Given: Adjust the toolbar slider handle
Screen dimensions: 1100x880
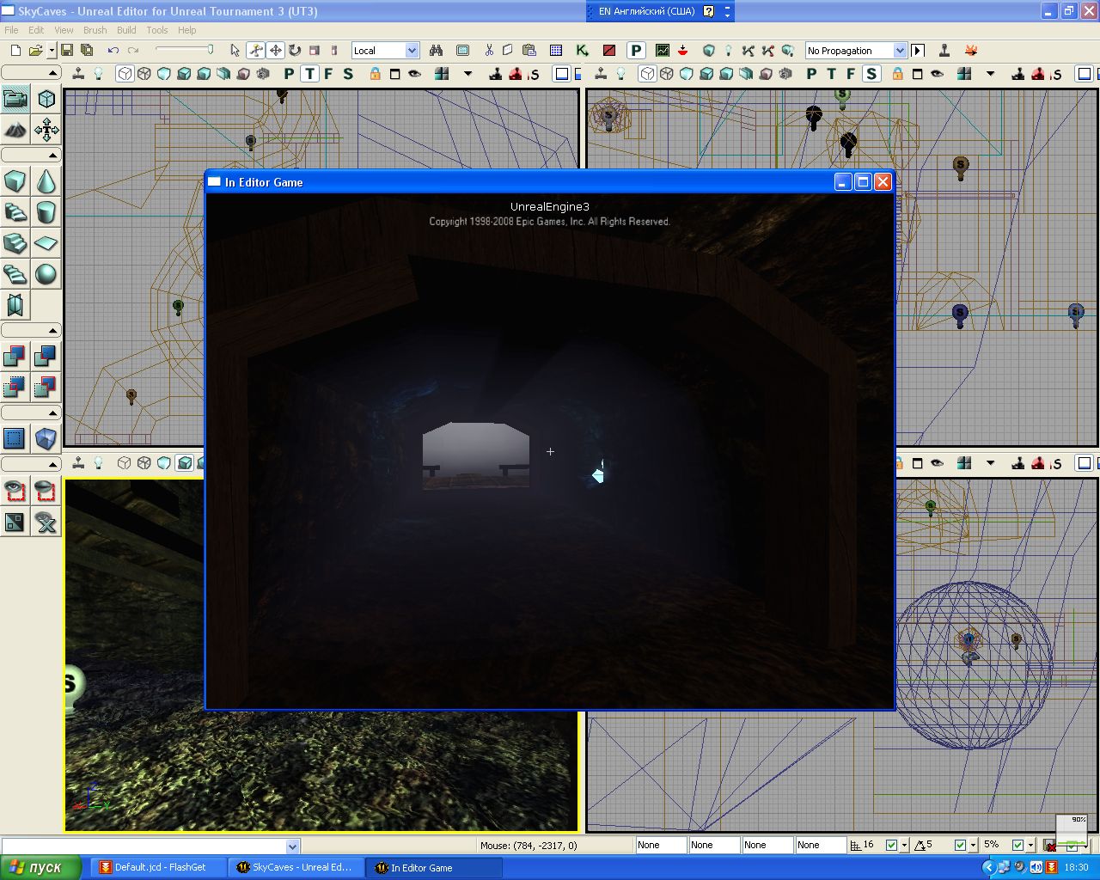Looking at the screenshot, I should click(x=209, y=50).
